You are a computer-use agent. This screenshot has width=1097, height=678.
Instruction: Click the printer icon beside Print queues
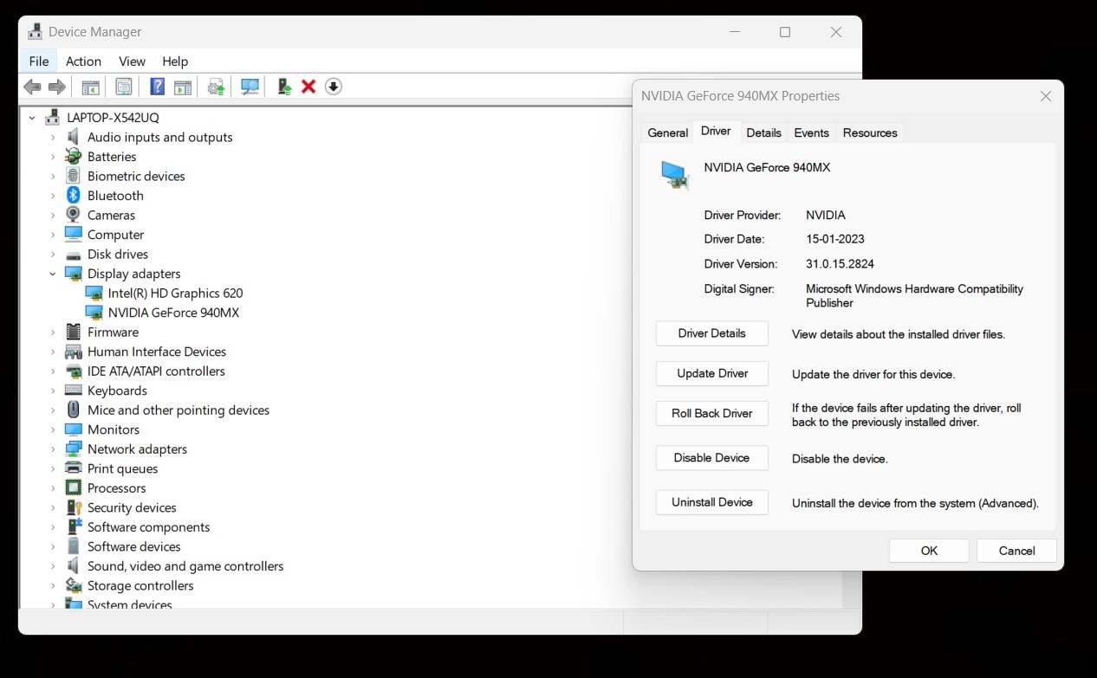click(x=74, y=468)
